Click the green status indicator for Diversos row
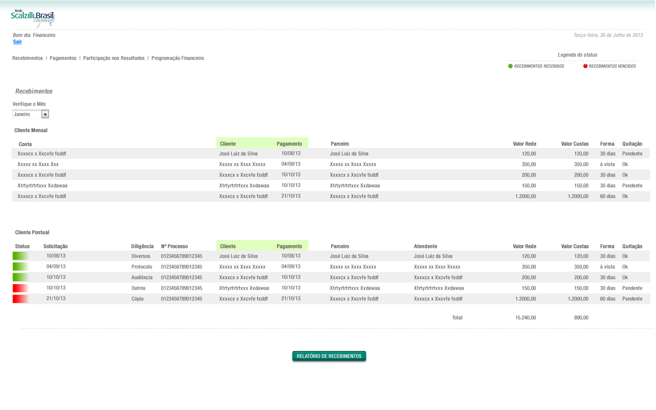Viewport: 656px width, 410px height. click(20, 256)
